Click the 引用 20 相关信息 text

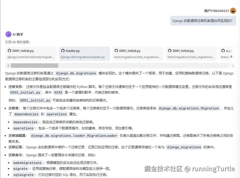click(18, 42)
